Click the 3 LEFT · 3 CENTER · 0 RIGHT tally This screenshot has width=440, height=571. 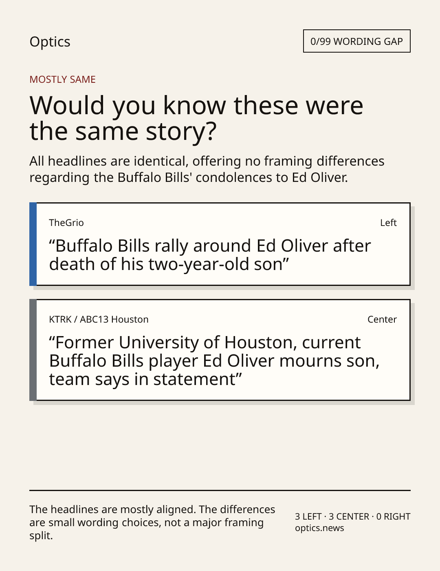(352, 516)
